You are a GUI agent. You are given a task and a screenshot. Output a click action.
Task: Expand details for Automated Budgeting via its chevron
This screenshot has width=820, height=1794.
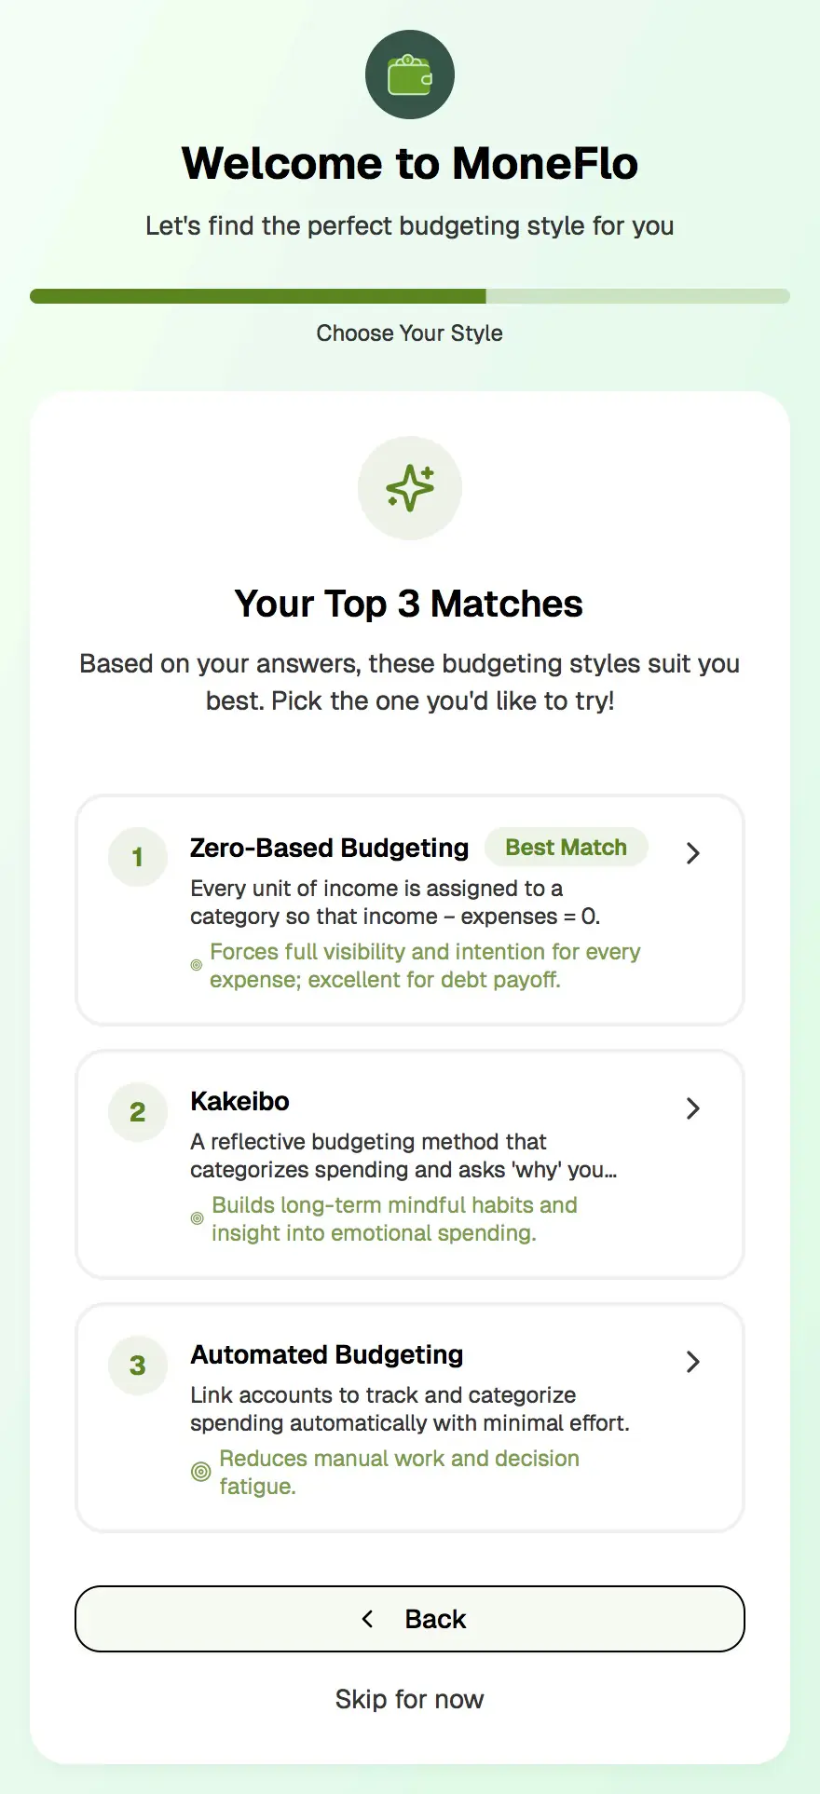pos(692,1362)
